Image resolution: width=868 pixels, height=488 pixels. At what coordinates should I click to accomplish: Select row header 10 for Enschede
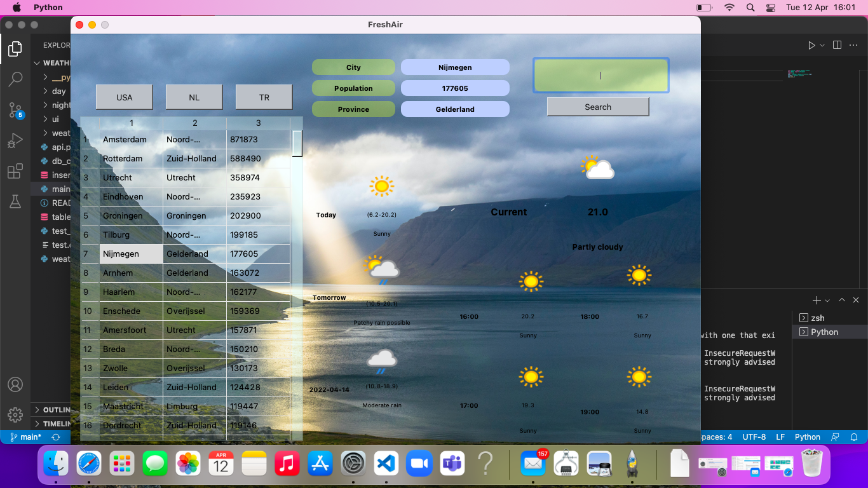[90, 311]
